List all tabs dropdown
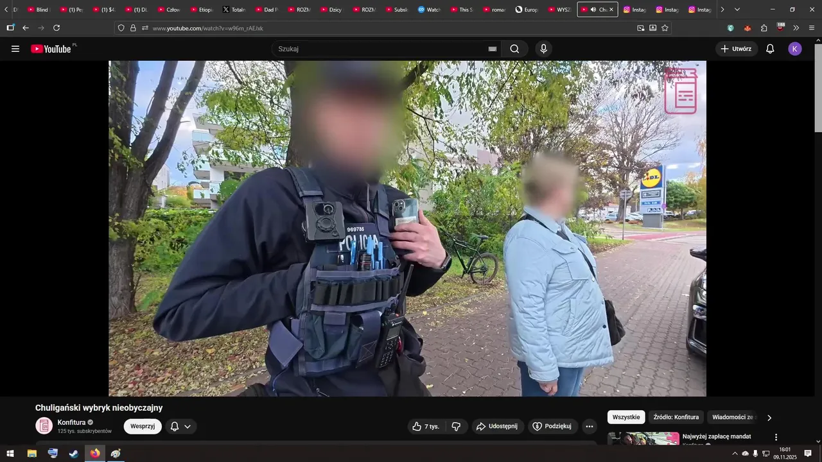Viewport: 822px width, 462px height. pos(737,10)
